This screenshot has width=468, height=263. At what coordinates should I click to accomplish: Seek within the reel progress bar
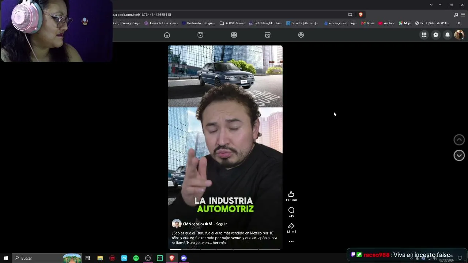pos(224,249)
